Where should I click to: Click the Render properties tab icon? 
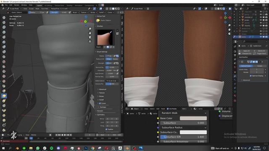point(235,51)
